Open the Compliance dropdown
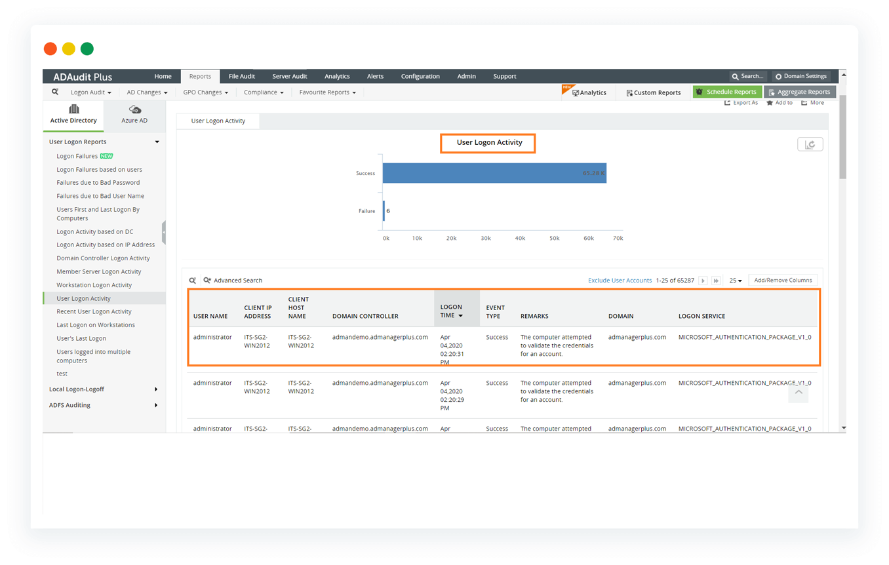 [264, 92]
